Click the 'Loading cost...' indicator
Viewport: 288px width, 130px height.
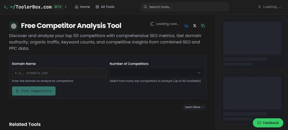coord(165,24)
